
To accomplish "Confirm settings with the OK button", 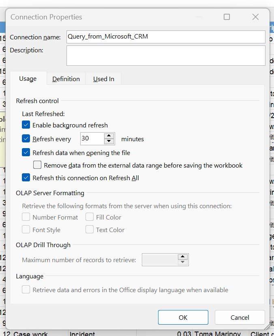I will pos(183,317).
